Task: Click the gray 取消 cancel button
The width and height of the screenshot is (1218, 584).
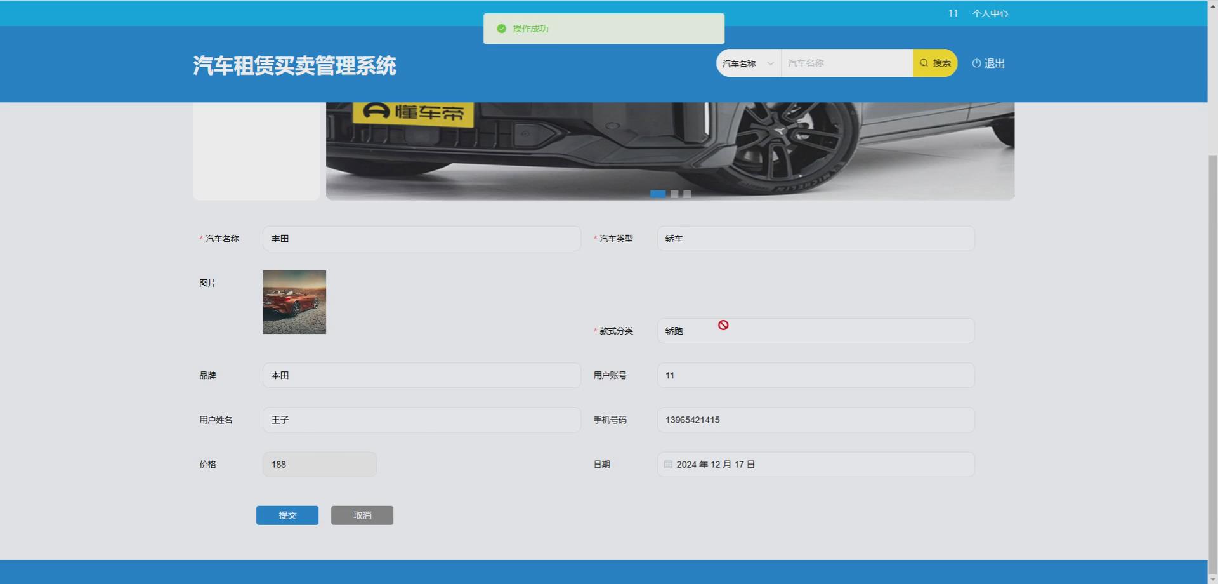Action: pyautogui.click(x=362, y=515)
